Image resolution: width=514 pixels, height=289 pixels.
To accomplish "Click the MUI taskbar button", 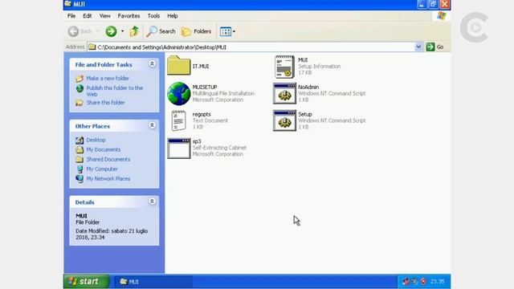I will [x=153, y=282].
